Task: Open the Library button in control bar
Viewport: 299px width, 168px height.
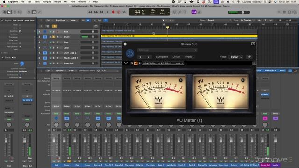Action: point(5,12)
